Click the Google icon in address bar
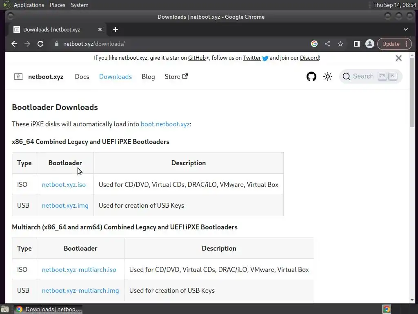This screenshot has height=314, width=418. 314,44
